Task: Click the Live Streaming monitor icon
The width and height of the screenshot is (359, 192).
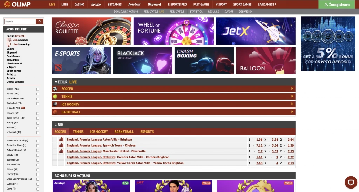Action: (x=9, y=44)
